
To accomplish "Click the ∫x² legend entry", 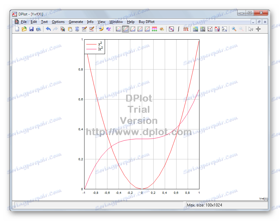I will coord(94,49).
